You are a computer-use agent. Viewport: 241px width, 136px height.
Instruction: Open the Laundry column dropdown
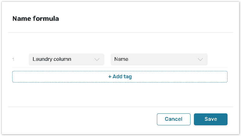point(66,59)
